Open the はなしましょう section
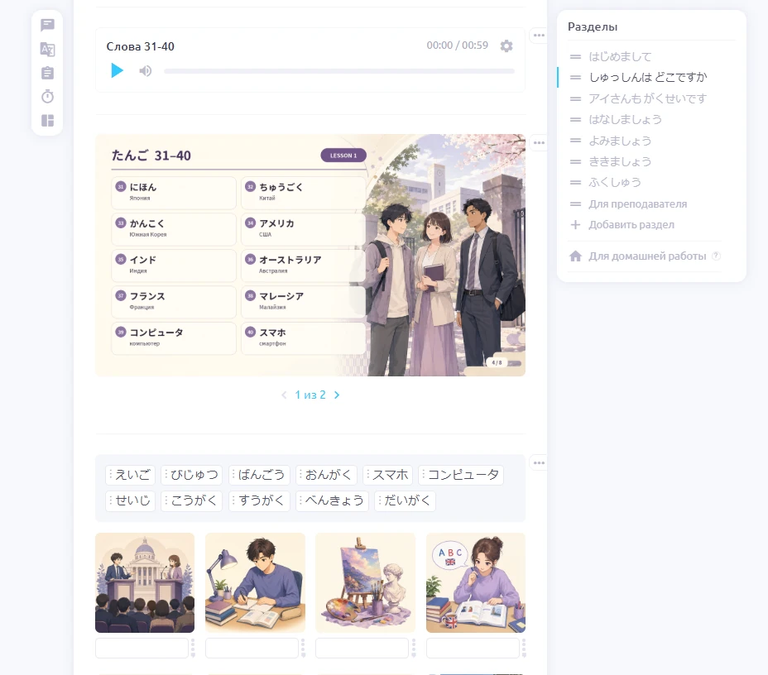Screen dimensions: 768x675 tap(625, 119)
